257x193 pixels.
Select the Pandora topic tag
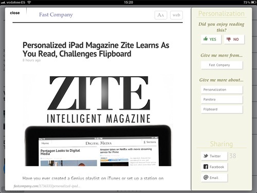coord(222,99)
